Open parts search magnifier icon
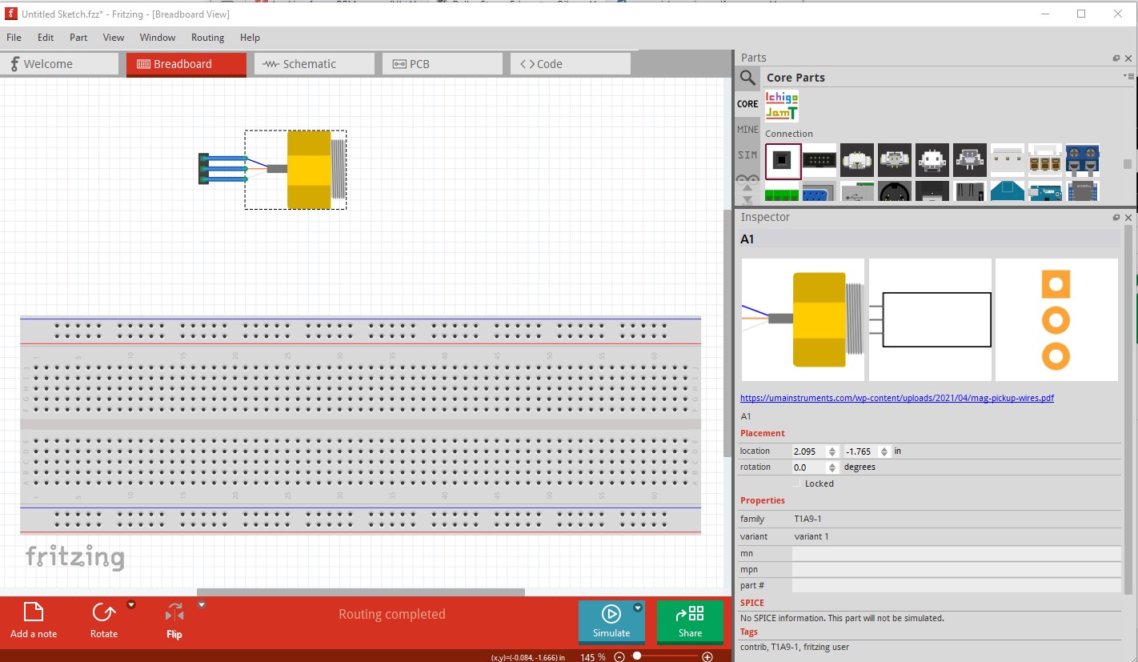This screenshot has width=1138, height=662. click(747, 78)
